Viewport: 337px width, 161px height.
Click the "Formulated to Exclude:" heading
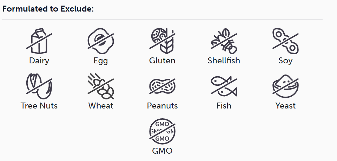pyautogui.click(x=48, y=9)
